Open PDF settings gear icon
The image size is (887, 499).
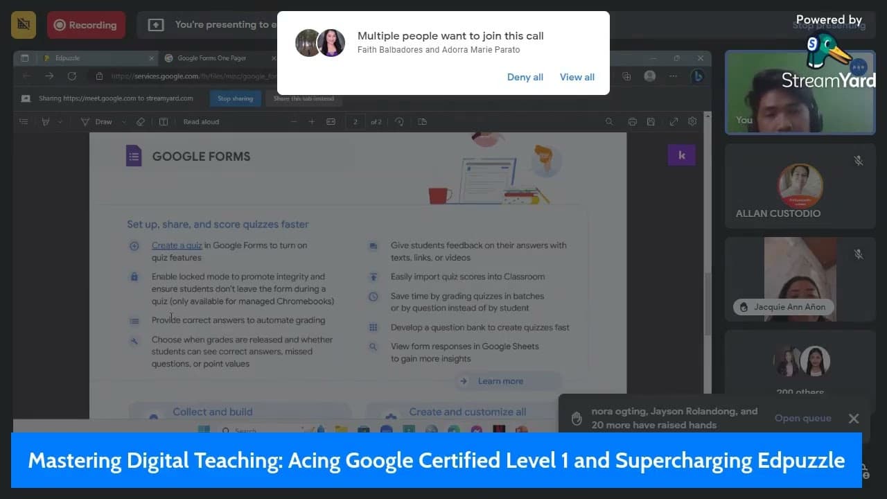(x=692, y=122)
